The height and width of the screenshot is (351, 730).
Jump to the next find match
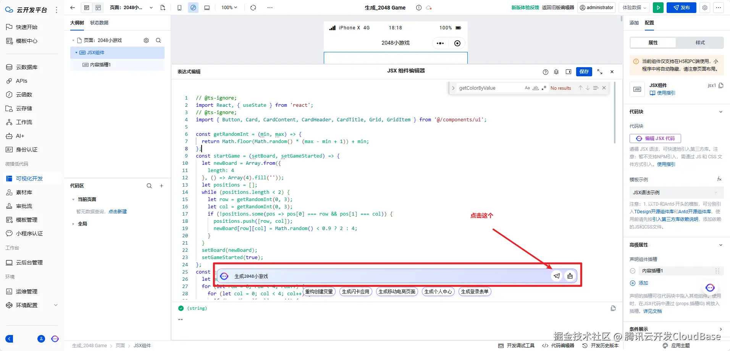coord(588,88)
